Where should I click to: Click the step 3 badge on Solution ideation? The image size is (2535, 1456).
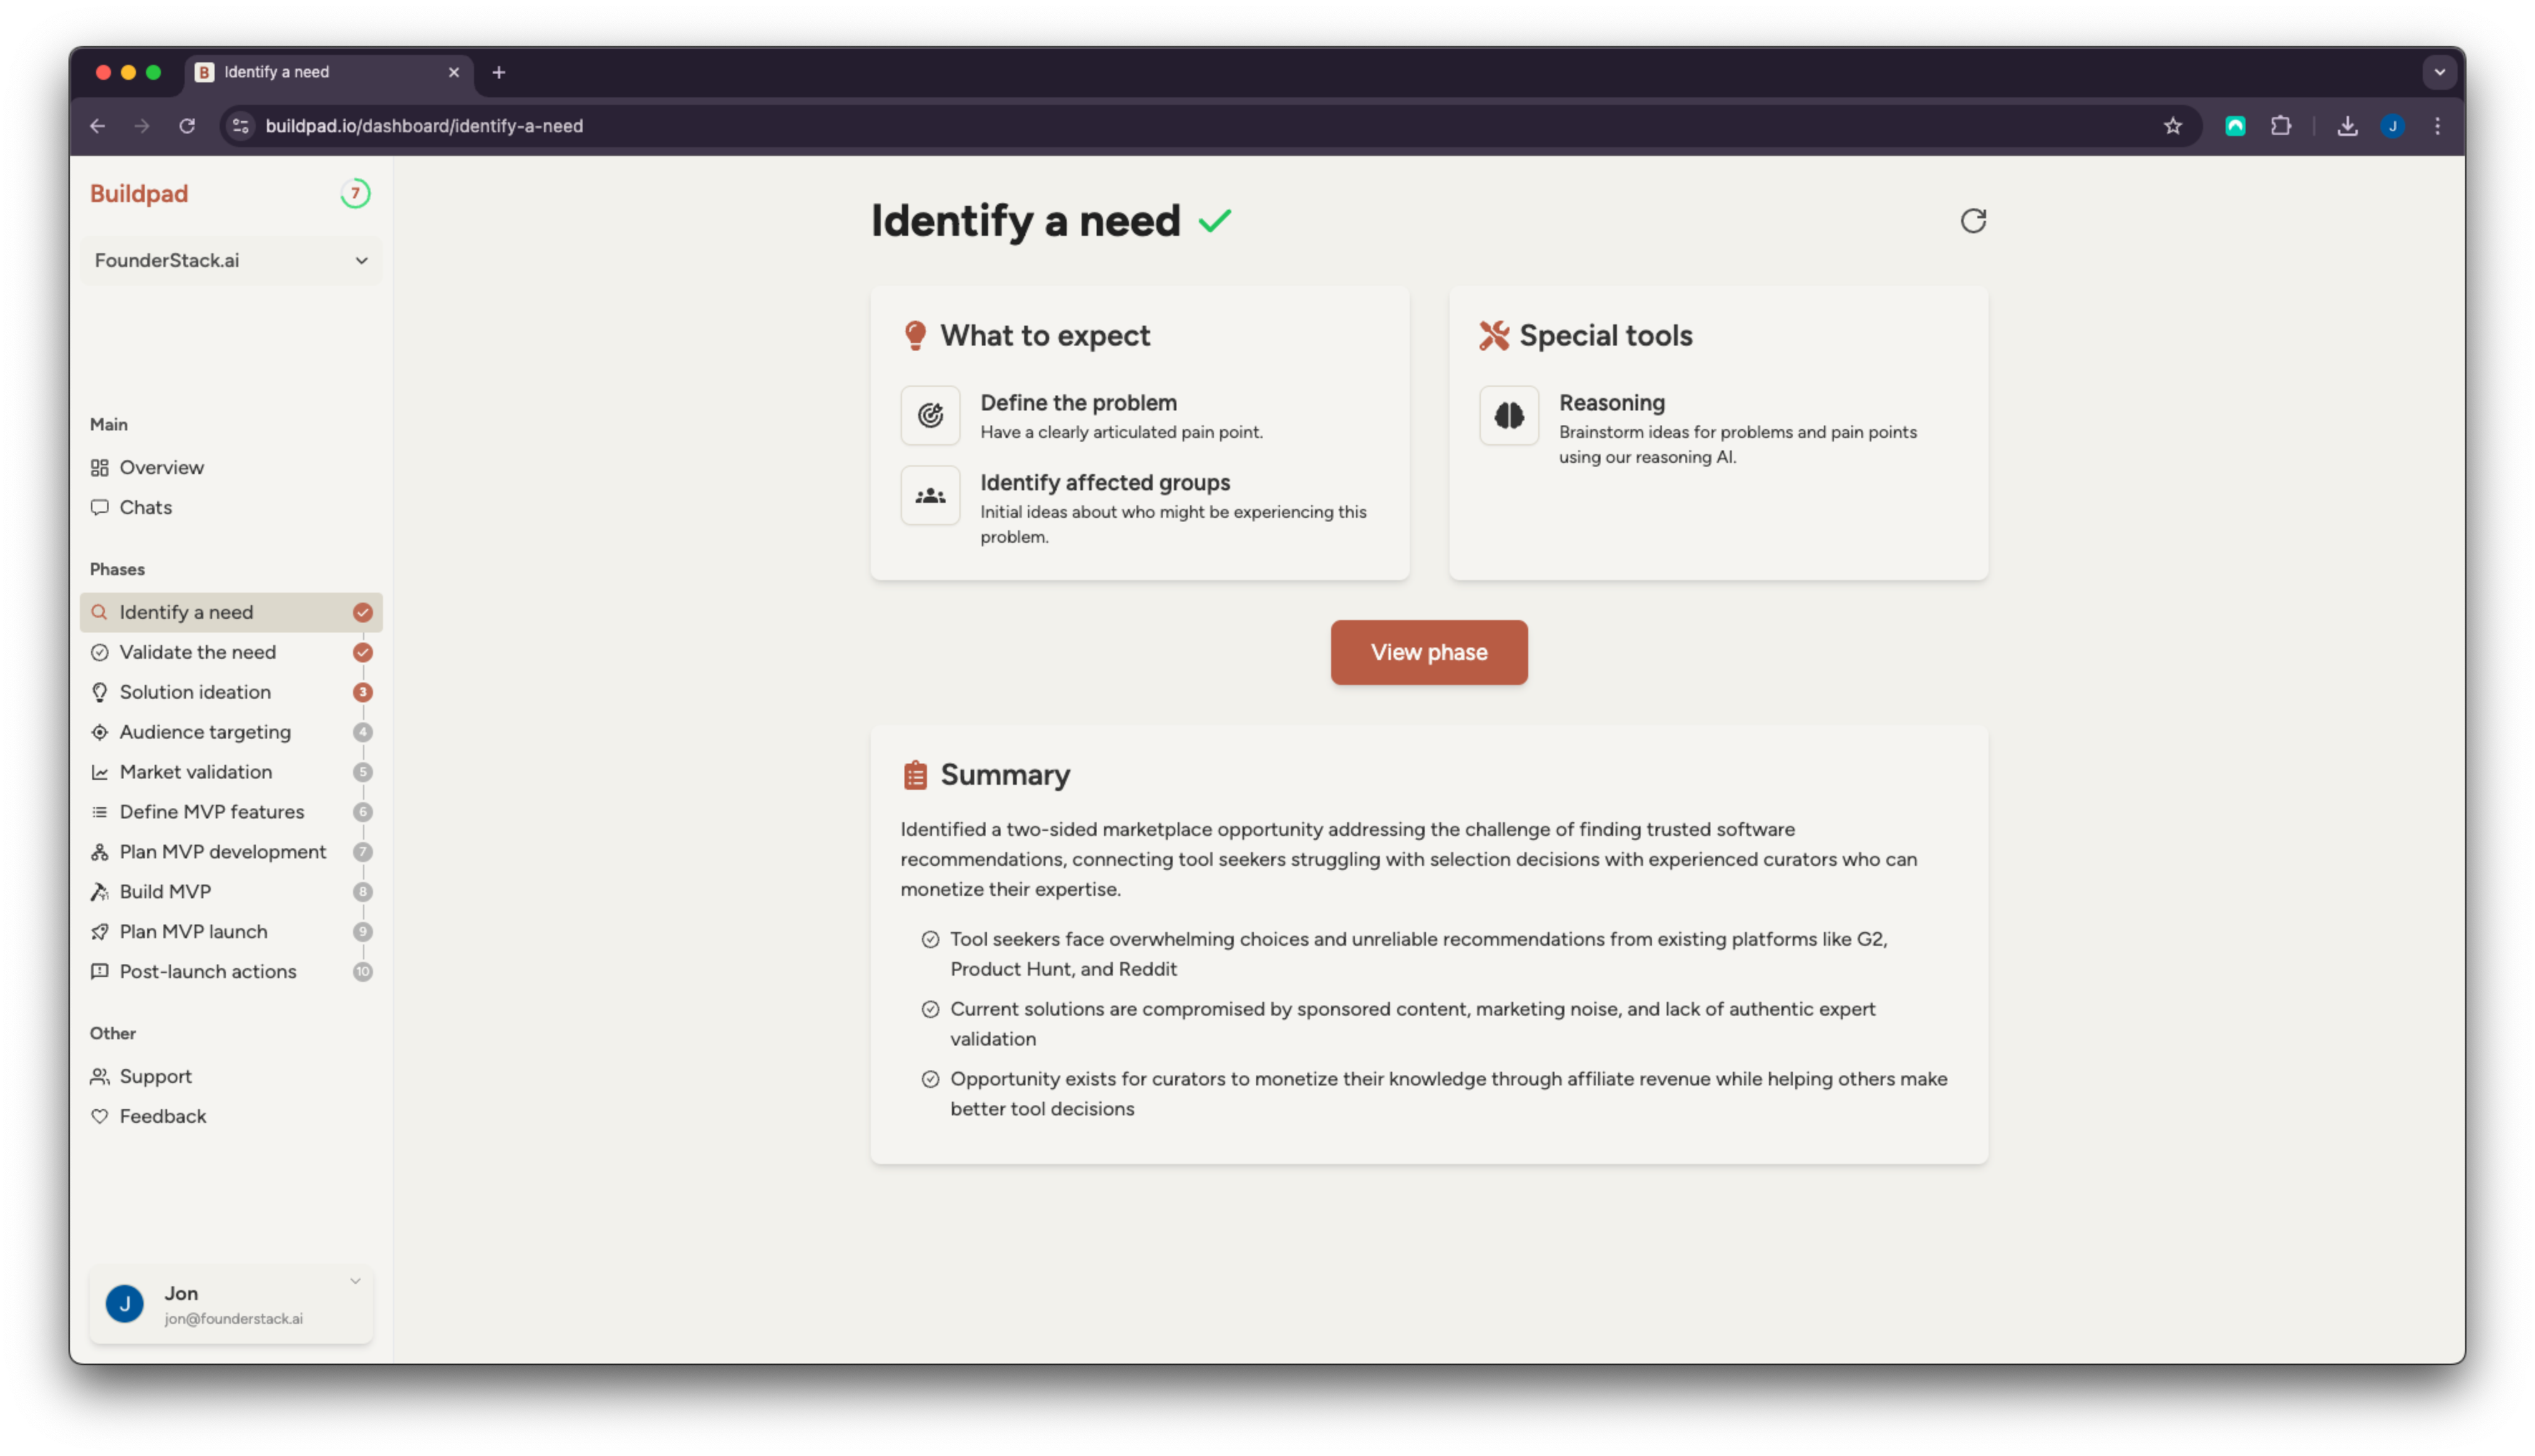(x=363, y=692)
